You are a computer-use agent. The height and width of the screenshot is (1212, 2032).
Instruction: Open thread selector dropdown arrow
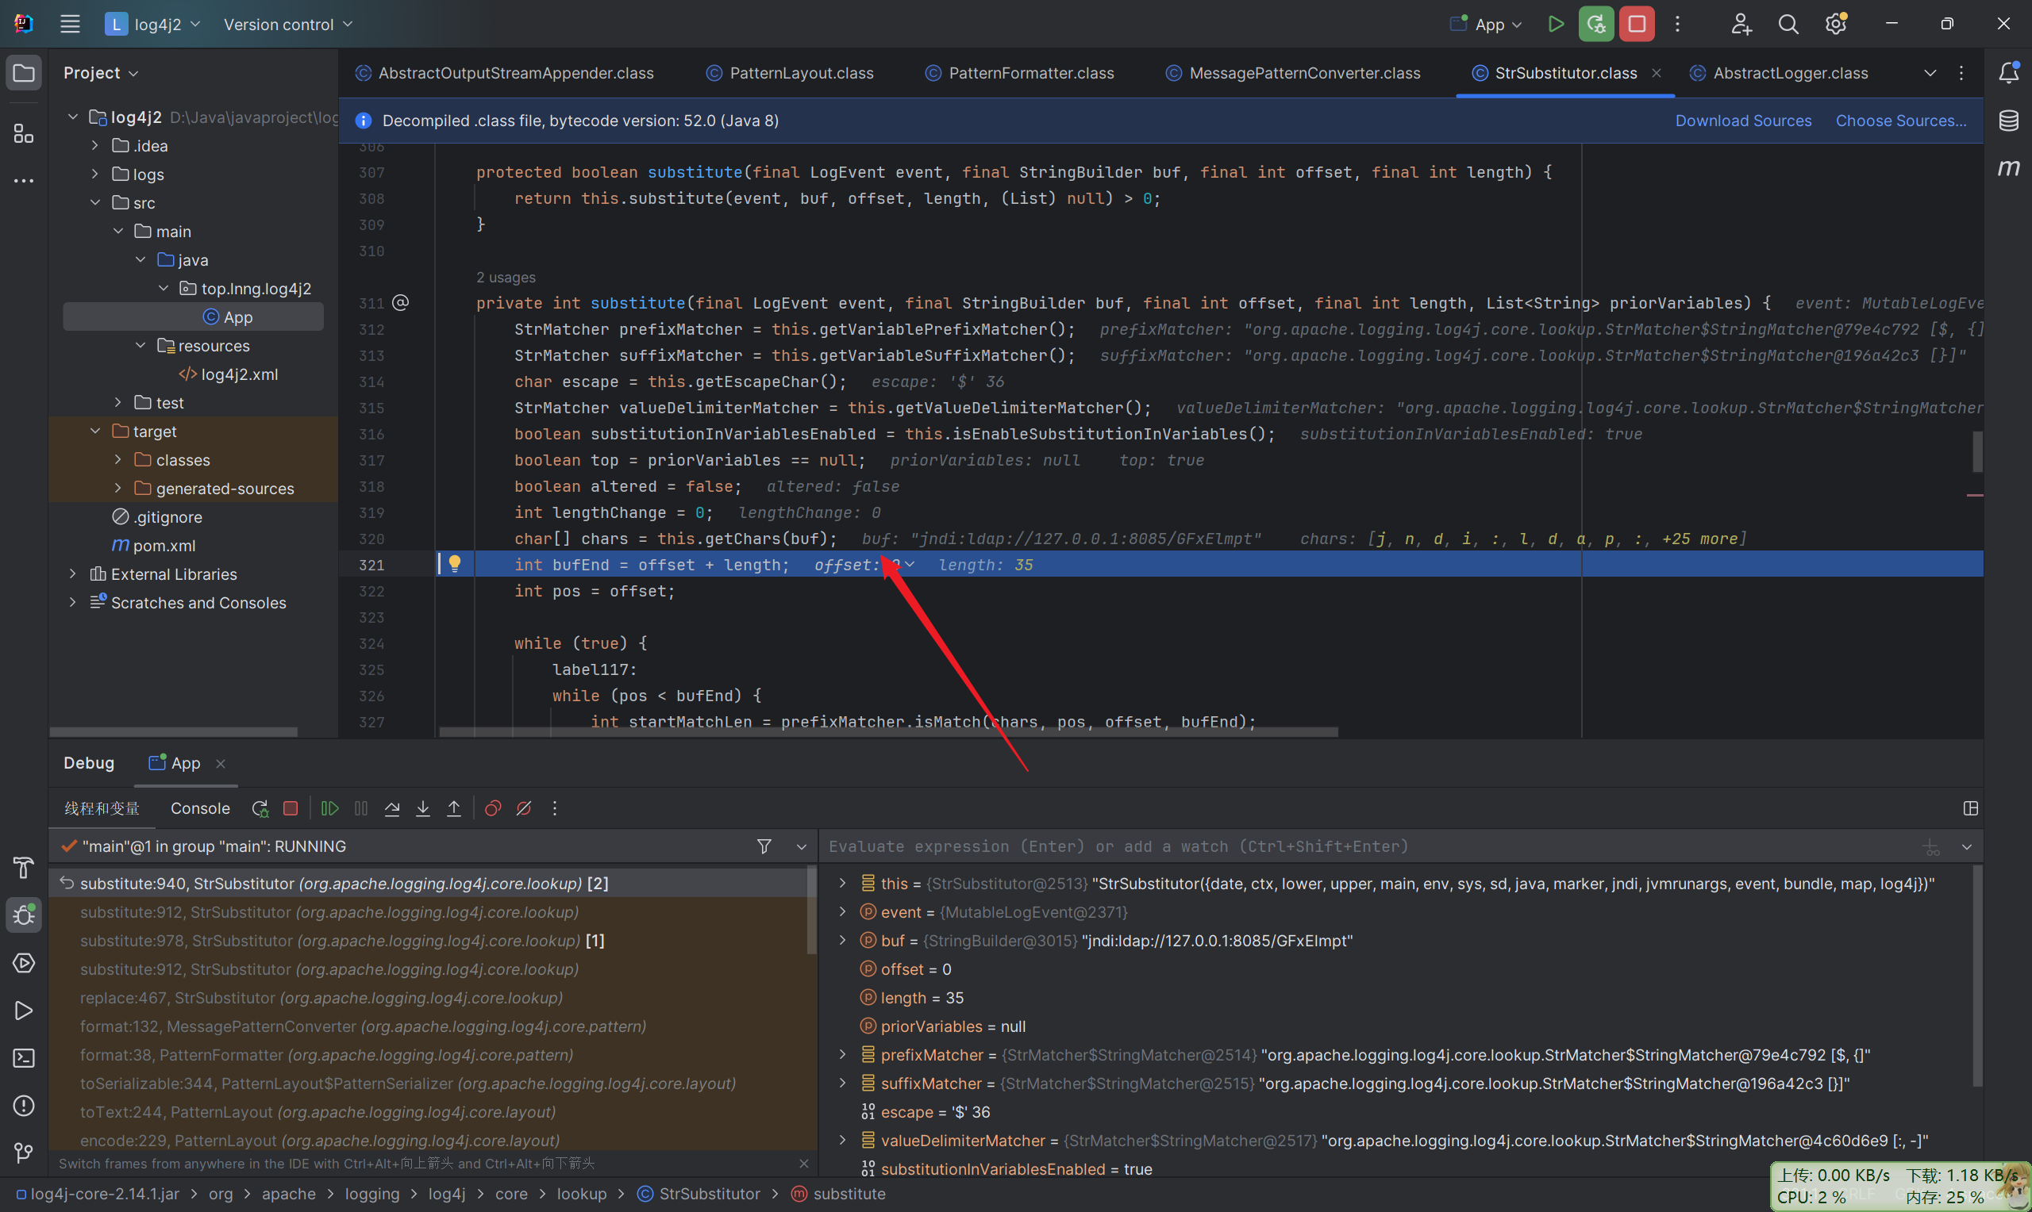[x=801, y=846]
